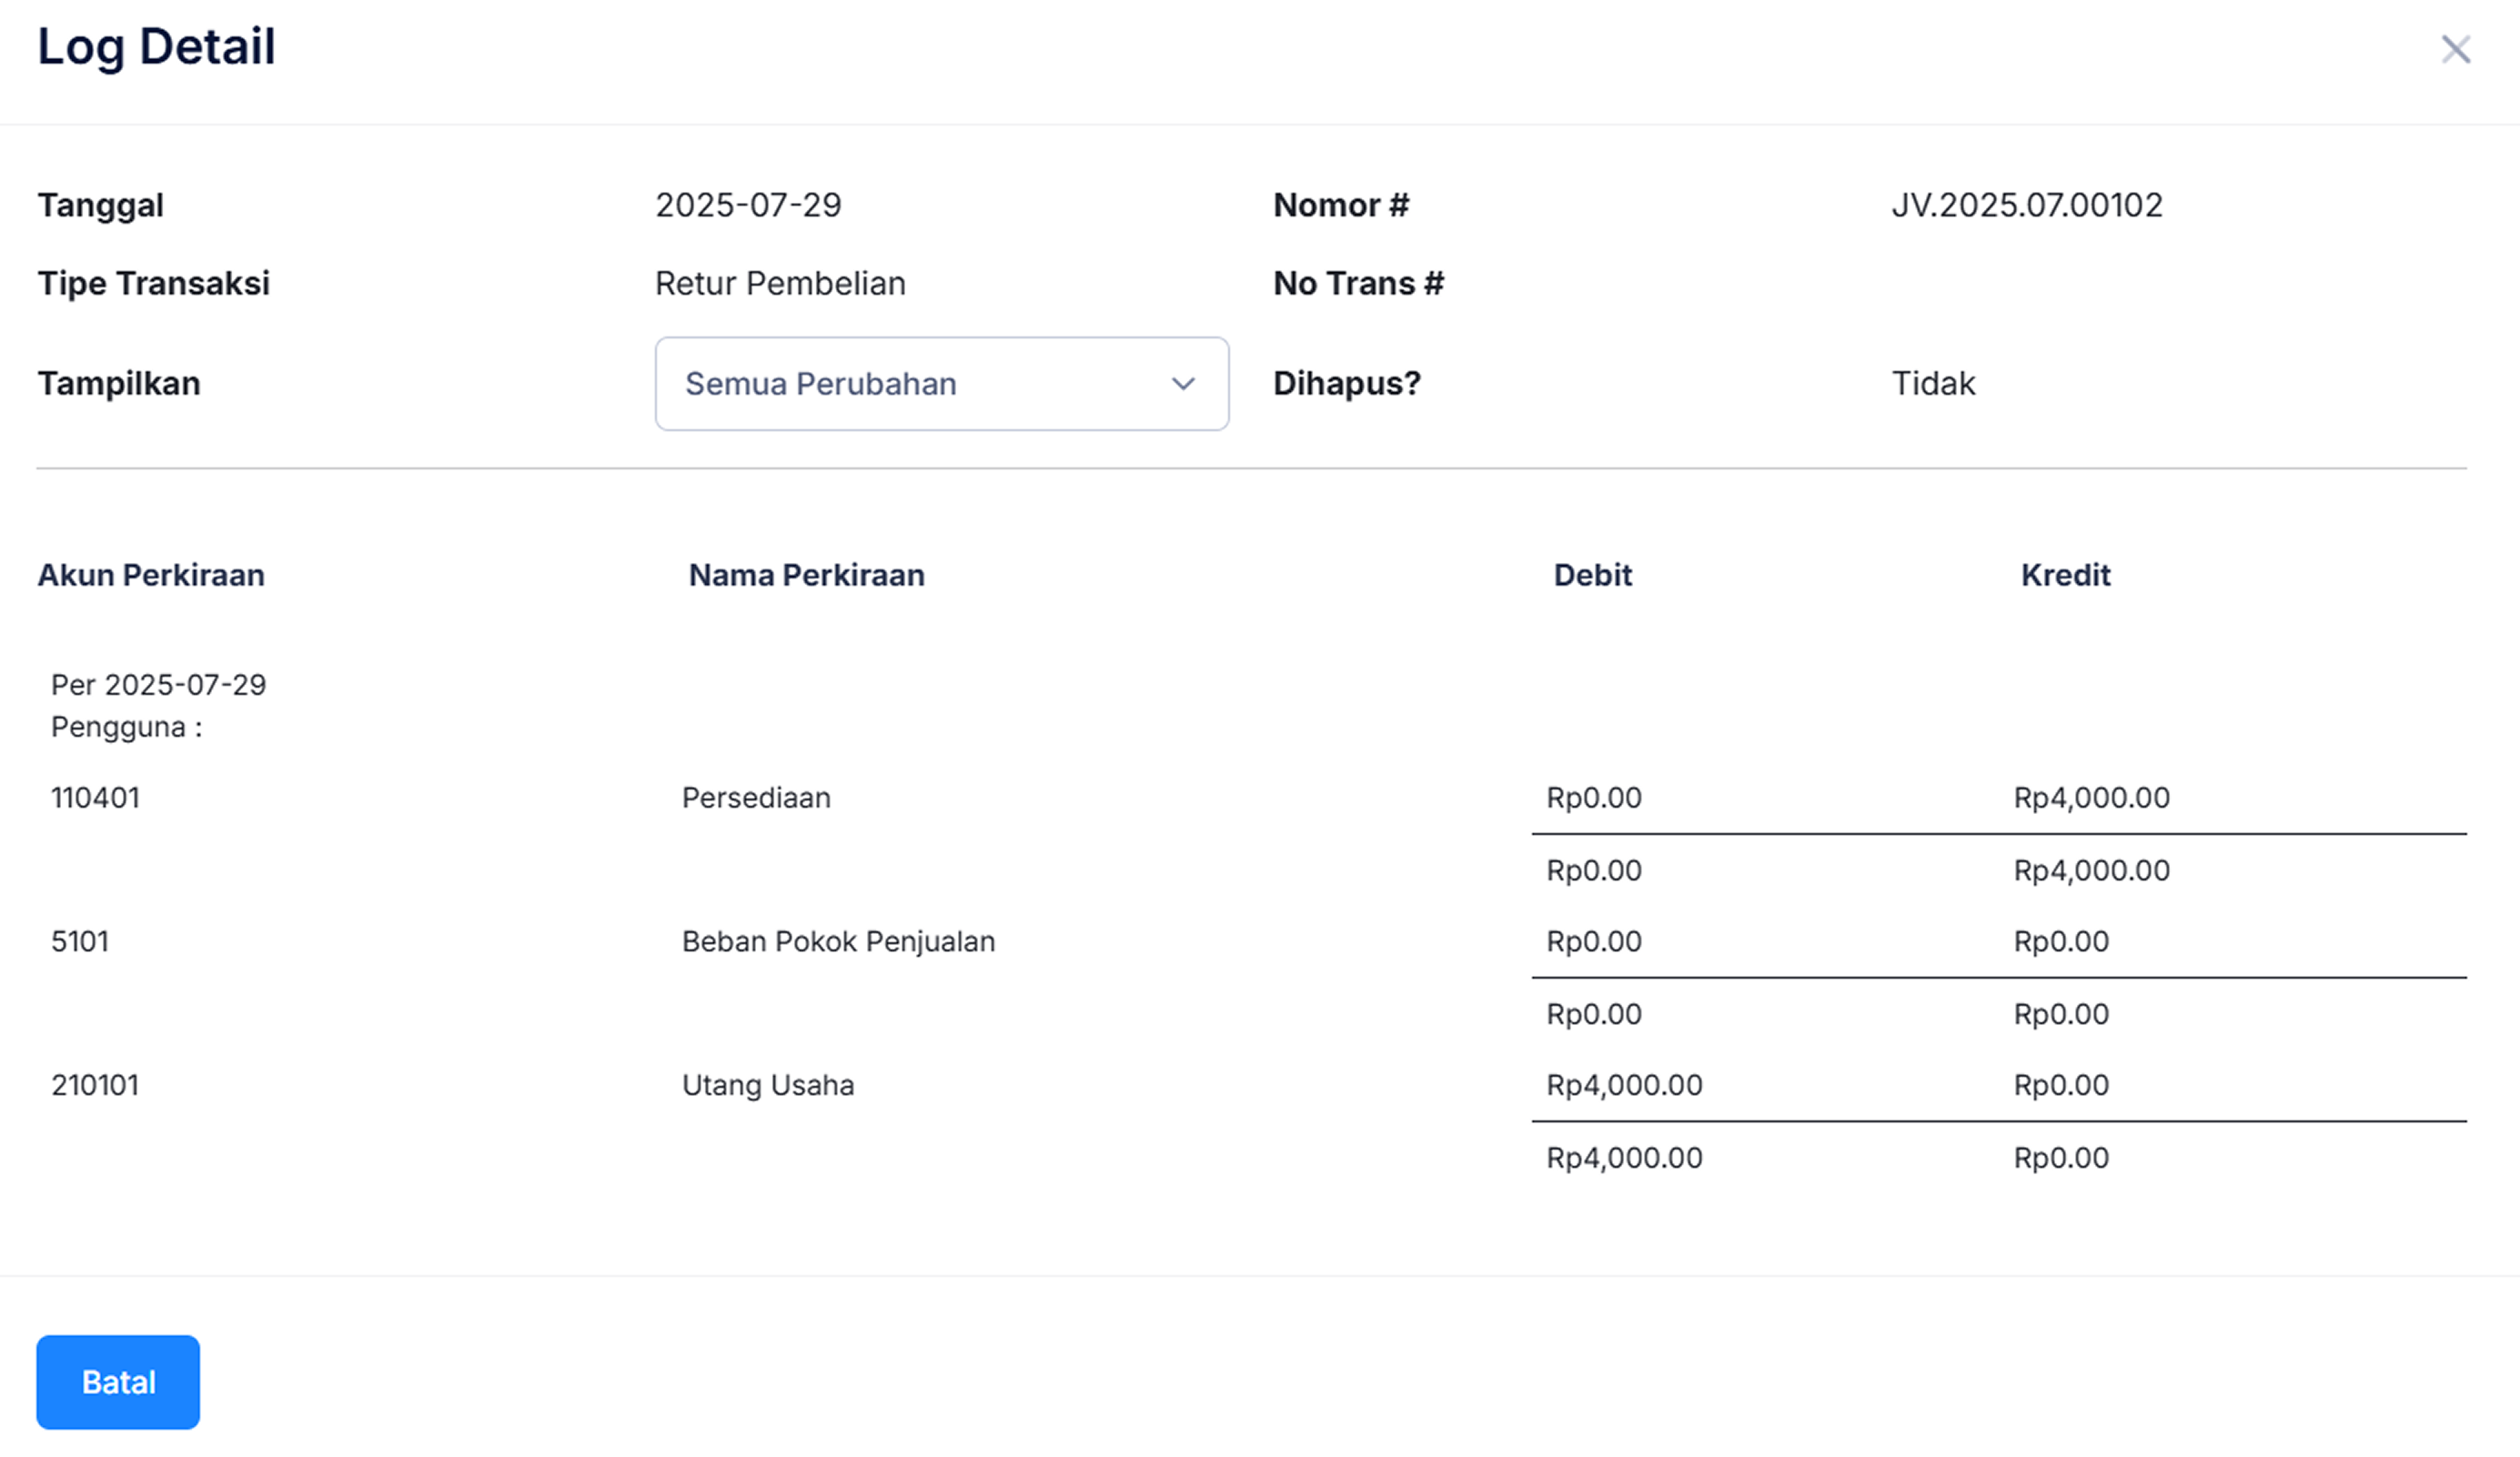The height and width of the screenshot is (1457, 2520).
Task: Click the Akun Perkiraan column header
Action: [151, 575]
